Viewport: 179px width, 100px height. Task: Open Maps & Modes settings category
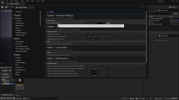[x=19, y=26]
